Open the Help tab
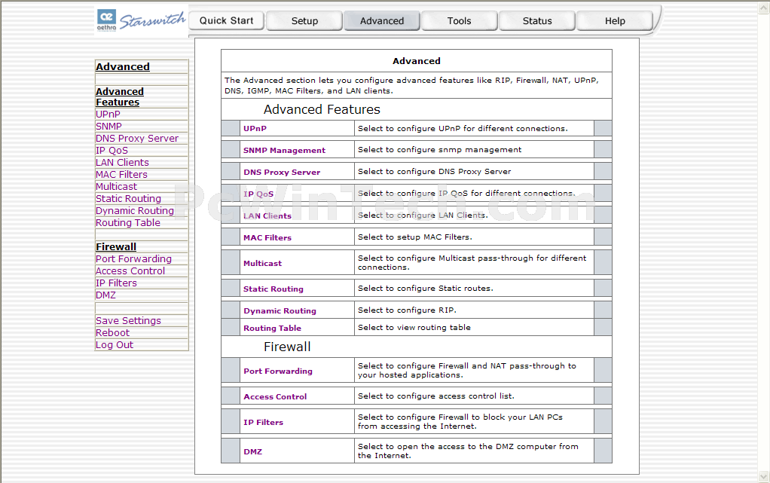The image size is (770, 483). [x=615, y=20]
